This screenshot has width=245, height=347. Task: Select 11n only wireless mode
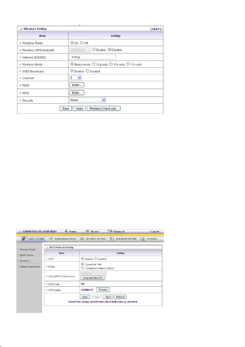tap(128, 64)
